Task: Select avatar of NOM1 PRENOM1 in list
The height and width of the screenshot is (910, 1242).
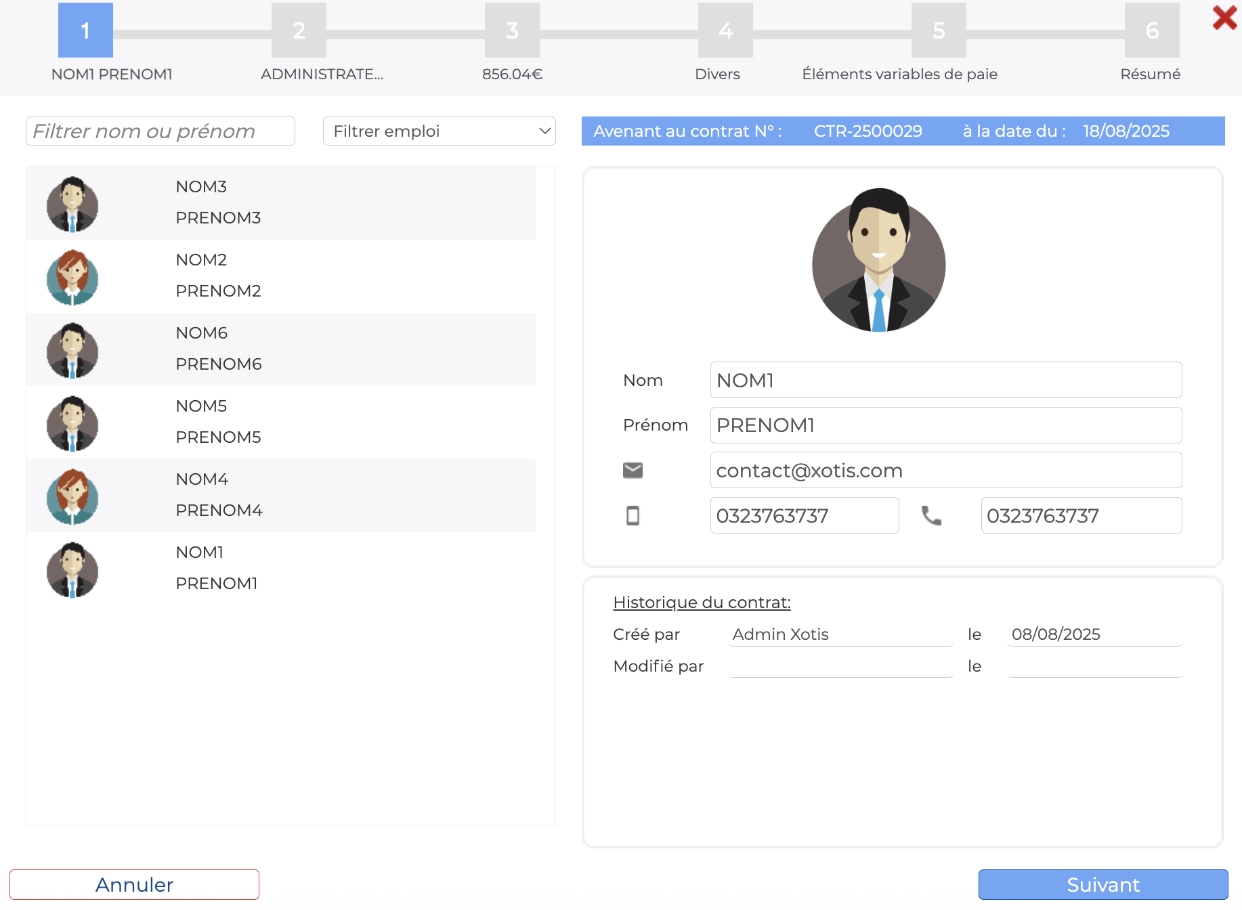Action: (x=72, y=569)
